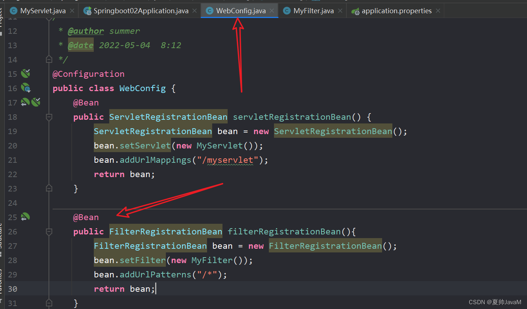The height and width of the screenshot is (309, 527).
Task: Click the class icon on the MyServlet.java tab
Action: coord(13,11)
